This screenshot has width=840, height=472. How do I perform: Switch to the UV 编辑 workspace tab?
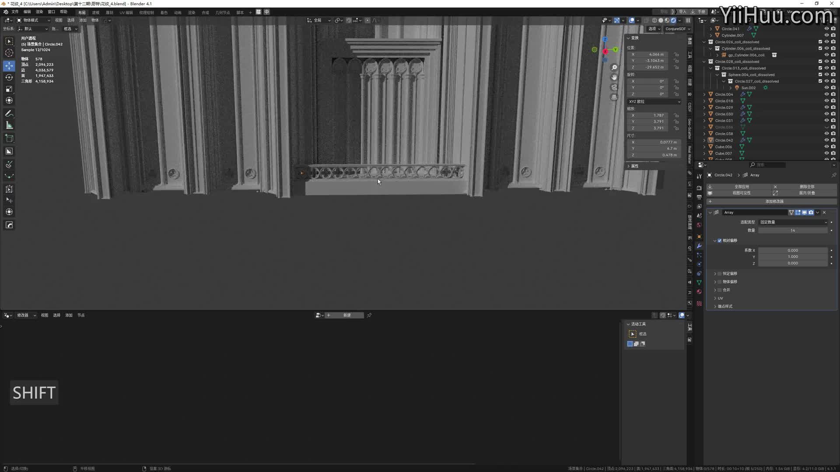click(126, 12)
